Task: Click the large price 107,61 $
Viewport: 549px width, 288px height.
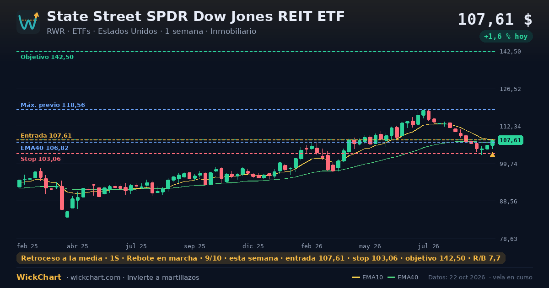Action: click(495, 19)
